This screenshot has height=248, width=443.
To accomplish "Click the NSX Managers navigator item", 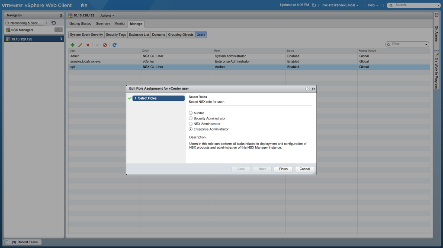I will (34, 30).
